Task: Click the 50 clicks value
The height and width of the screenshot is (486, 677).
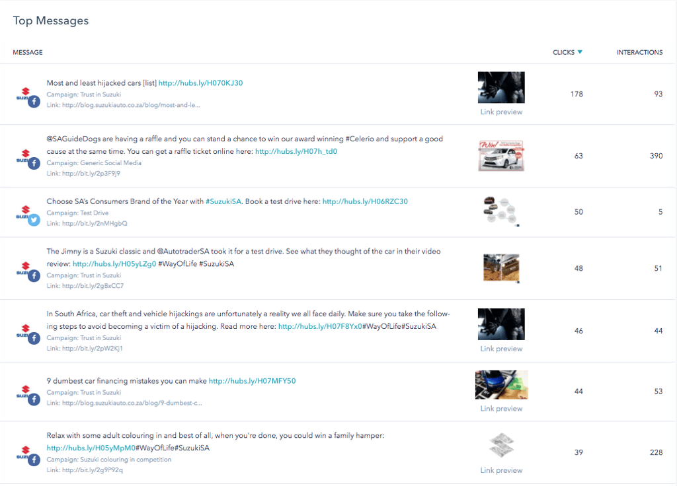Action: [578, 212]
